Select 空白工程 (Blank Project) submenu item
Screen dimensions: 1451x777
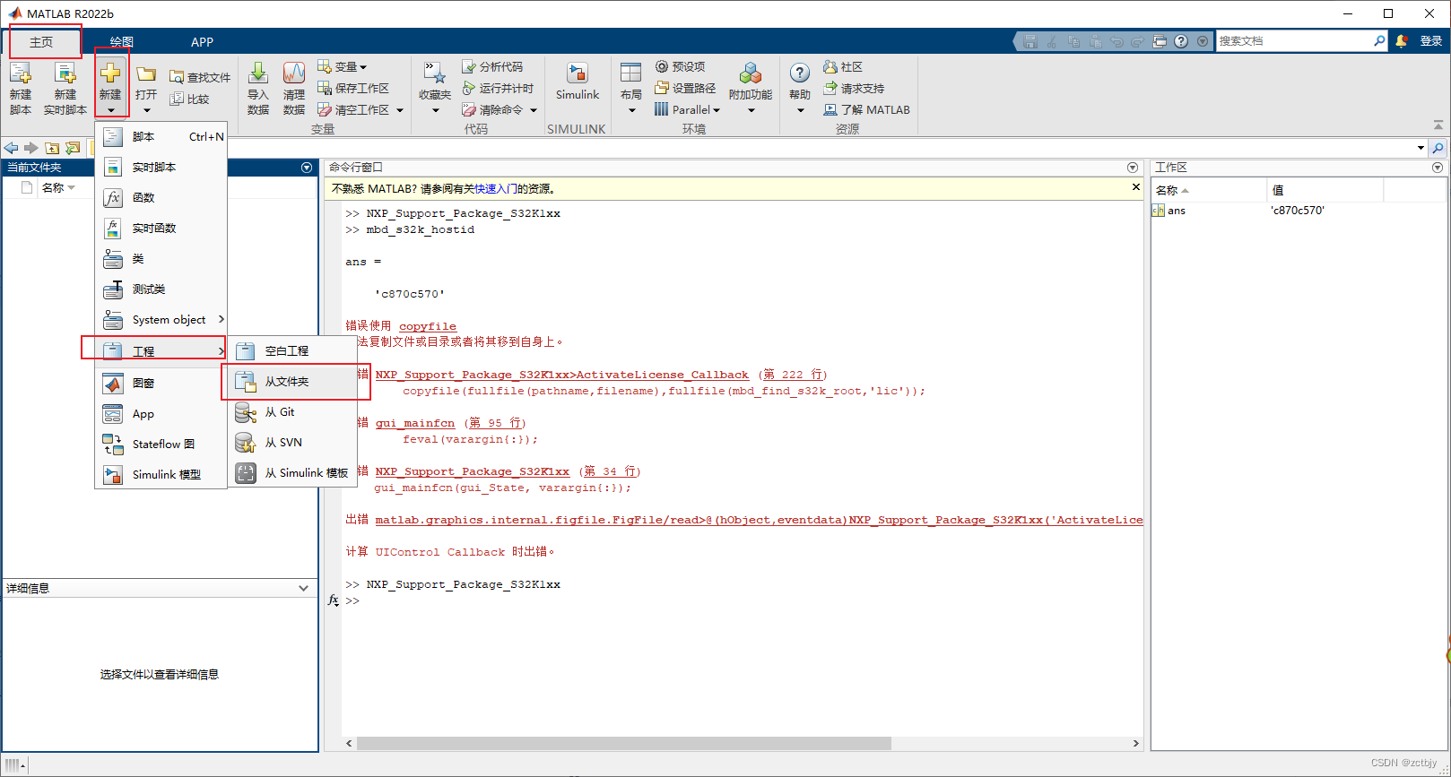click(292, 350)
